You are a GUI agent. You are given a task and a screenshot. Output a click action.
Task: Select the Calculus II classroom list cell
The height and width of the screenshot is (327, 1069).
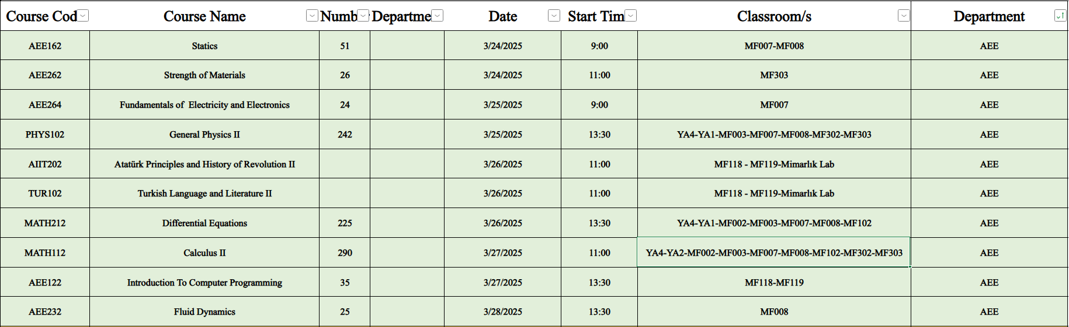click(x=774, y=252)
